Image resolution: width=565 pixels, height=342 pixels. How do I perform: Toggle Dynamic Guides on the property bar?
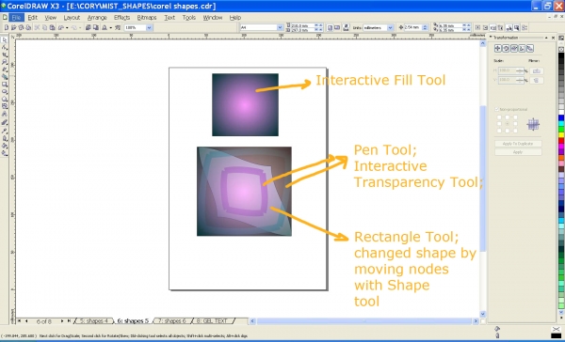(501, 27)
